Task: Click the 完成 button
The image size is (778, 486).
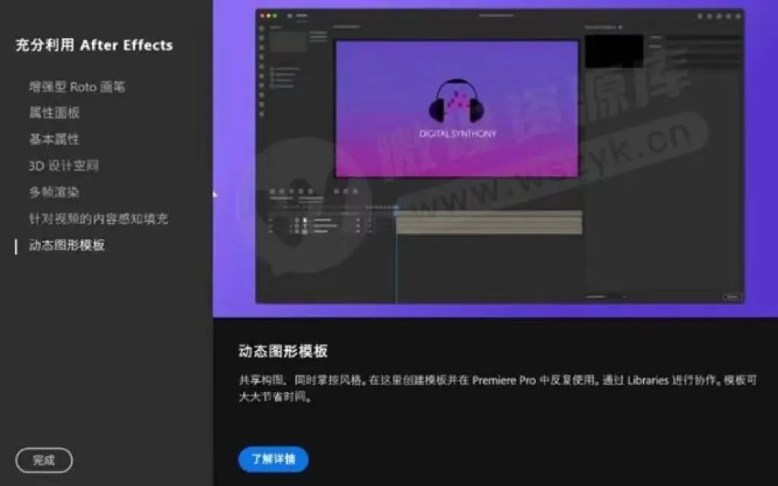Action: [44, 460]
